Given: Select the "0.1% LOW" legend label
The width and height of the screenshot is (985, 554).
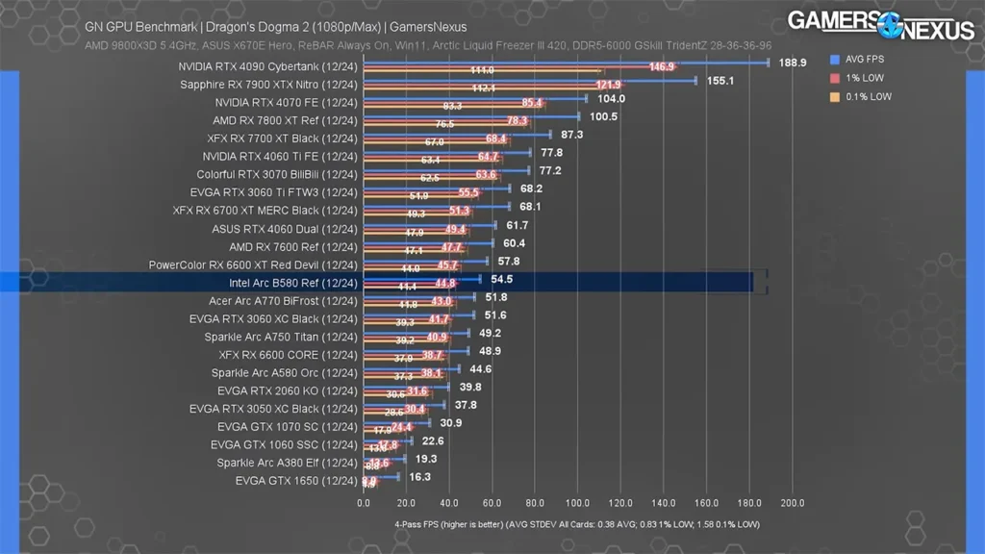Looking at the screenshot, I should (x=869, y=97).
